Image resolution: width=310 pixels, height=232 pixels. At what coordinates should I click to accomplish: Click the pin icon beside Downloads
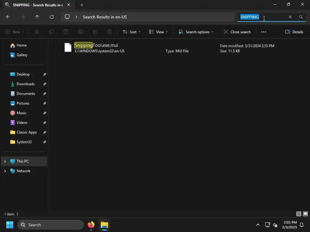click(45, 84)
